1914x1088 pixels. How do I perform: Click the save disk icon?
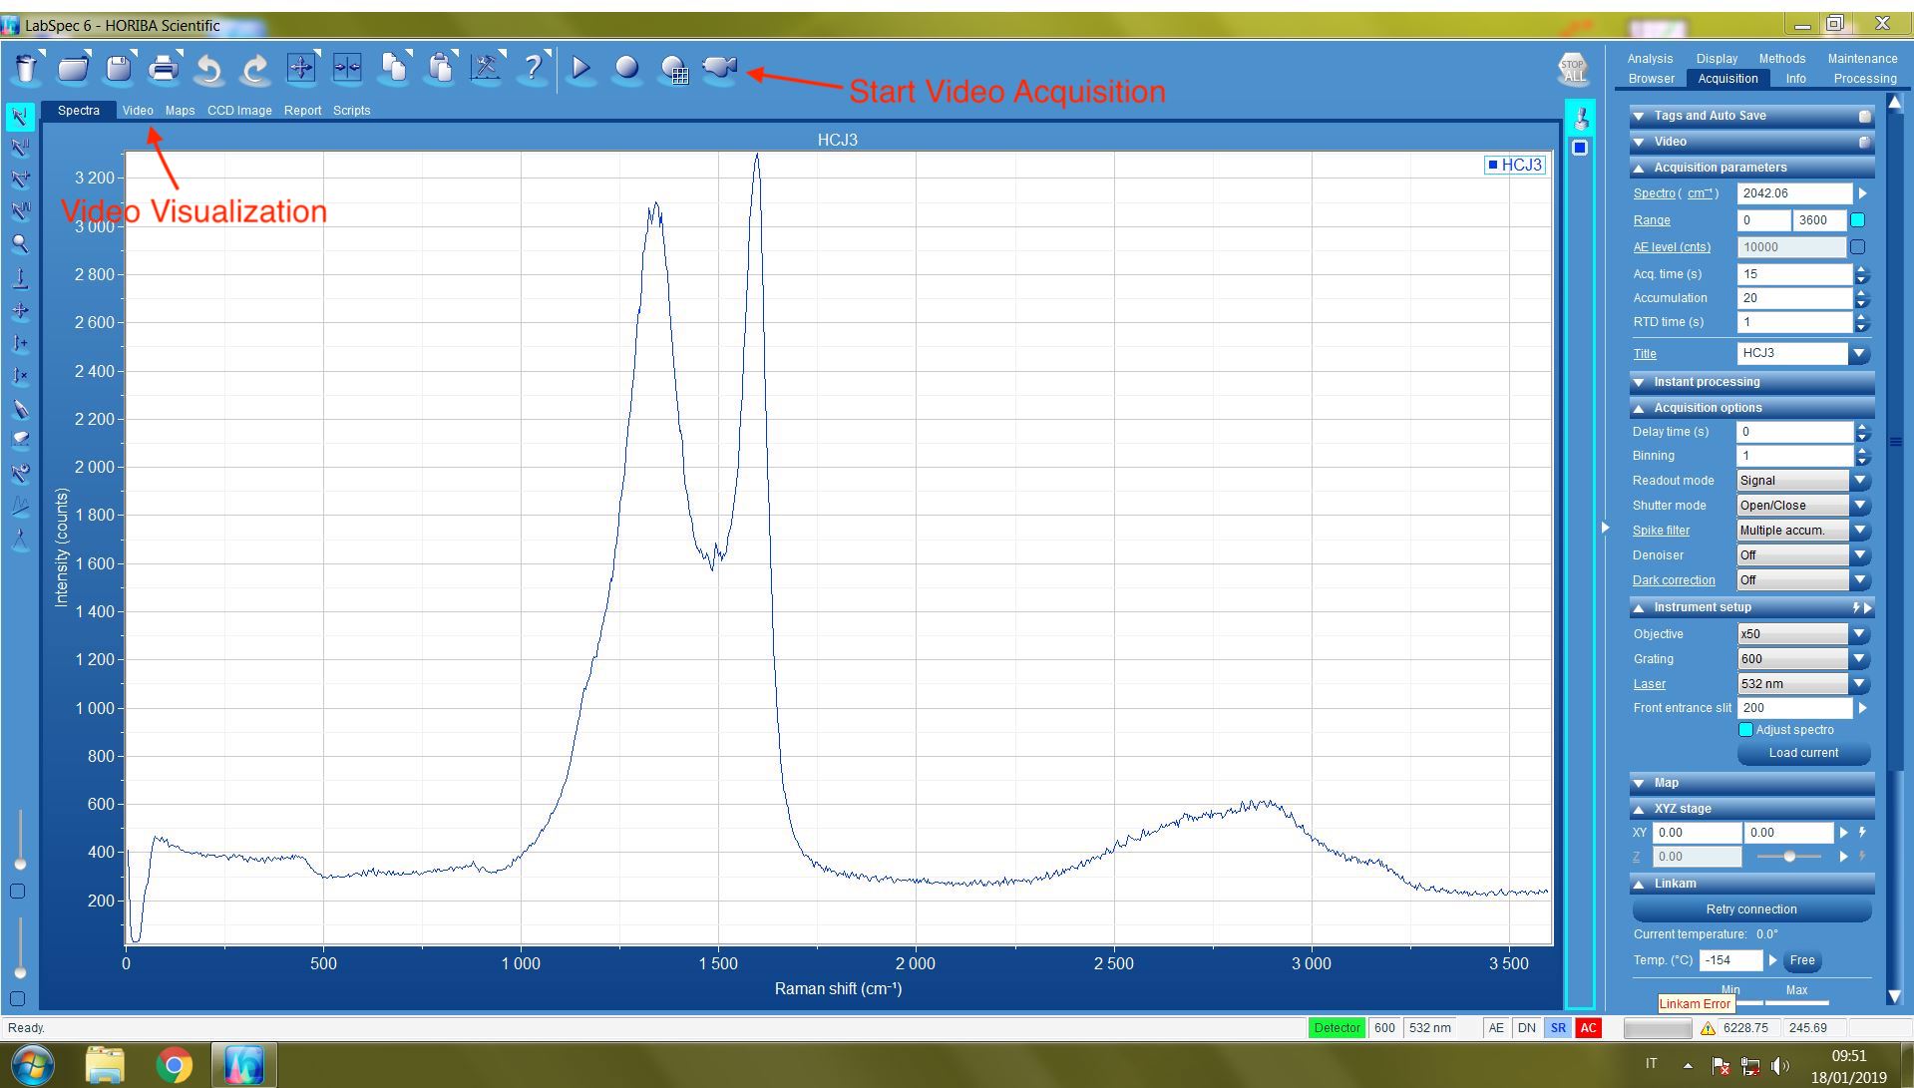click(x=119, y=68)
